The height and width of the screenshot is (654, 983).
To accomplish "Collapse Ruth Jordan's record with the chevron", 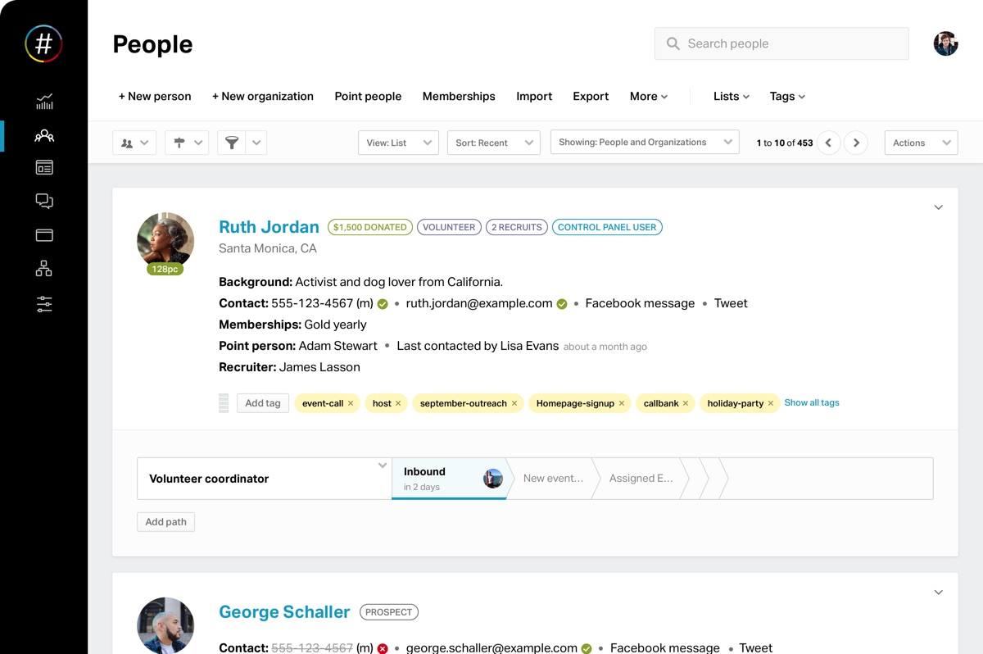I will pyautogui.click(x=938, y=207).
